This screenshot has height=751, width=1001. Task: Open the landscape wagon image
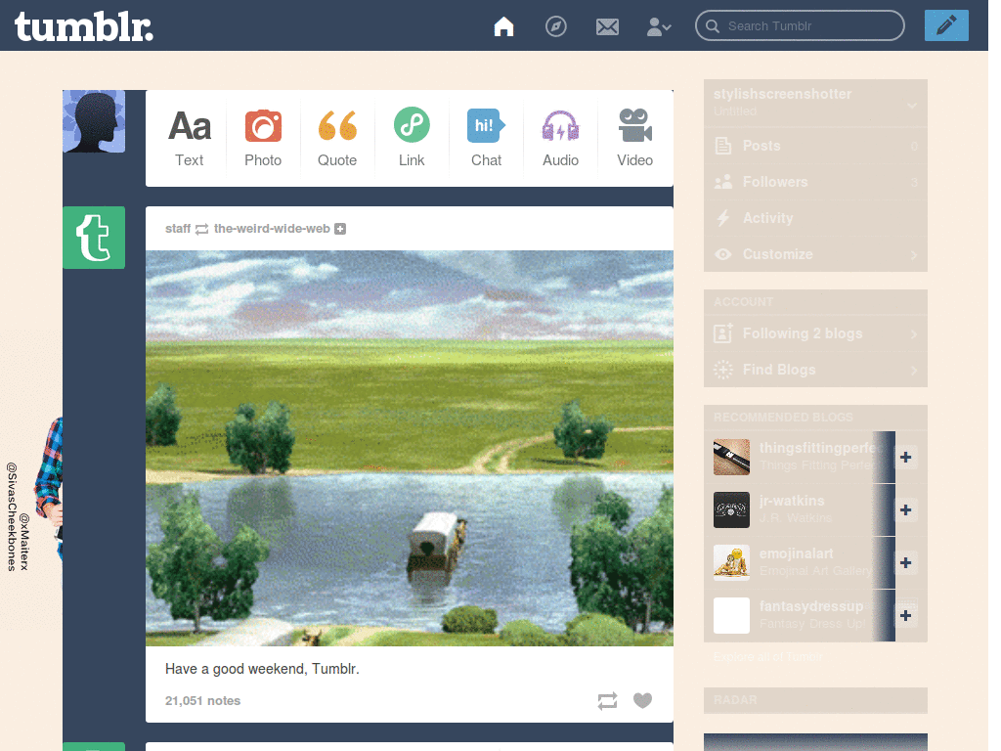click(x=410, y=448)
